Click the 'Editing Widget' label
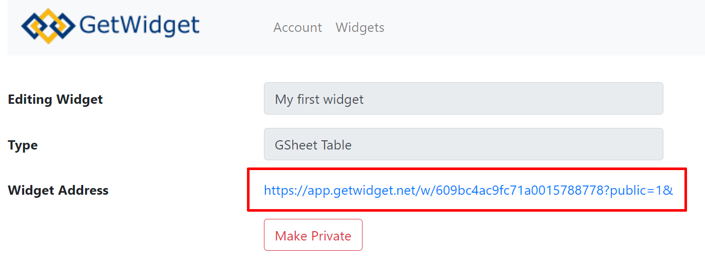This screenshot has height=261, width=705. pyautogui.click(x=55, y=99)
